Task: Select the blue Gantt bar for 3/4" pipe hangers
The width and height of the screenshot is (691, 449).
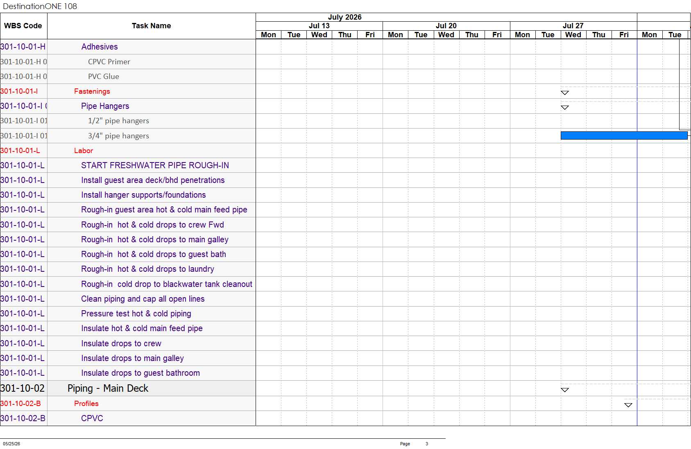Action: (624, 135)
